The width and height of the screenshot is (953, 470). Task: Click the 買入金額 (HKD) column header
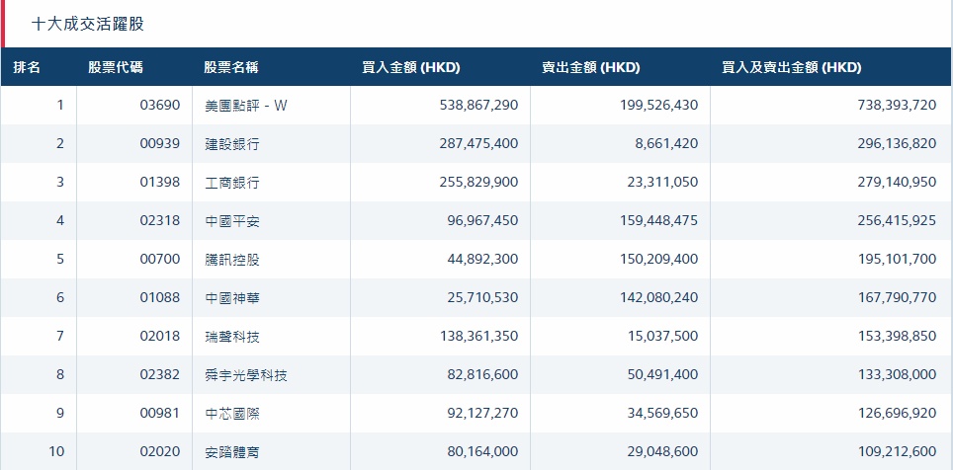(411, 68)
